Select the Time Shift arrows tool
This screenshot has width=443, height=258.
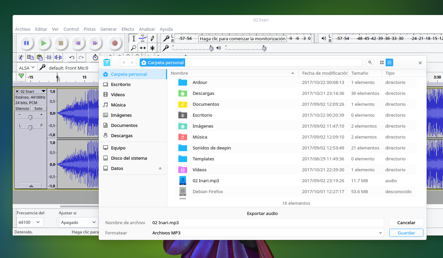click(143, 48)
